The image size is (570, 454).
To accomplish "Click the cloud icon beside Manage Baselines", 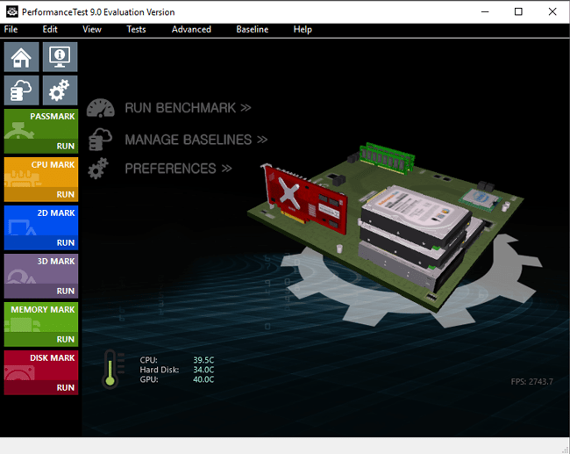I will click(x=101, y=139).
